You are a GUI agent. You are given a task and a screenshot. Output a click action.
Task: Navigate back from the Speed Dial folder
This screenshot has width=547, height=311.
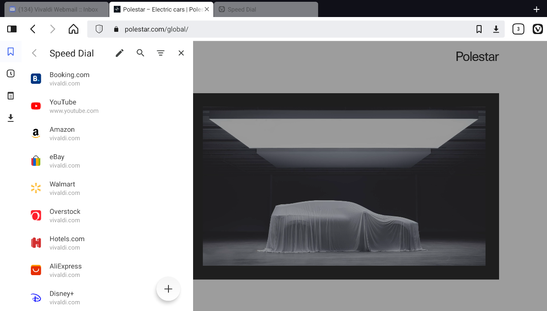pos(34,53)
